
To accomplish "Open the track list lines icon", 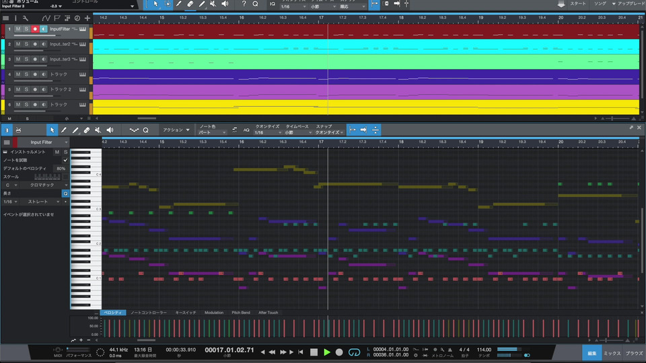I will tap(6, 18).
